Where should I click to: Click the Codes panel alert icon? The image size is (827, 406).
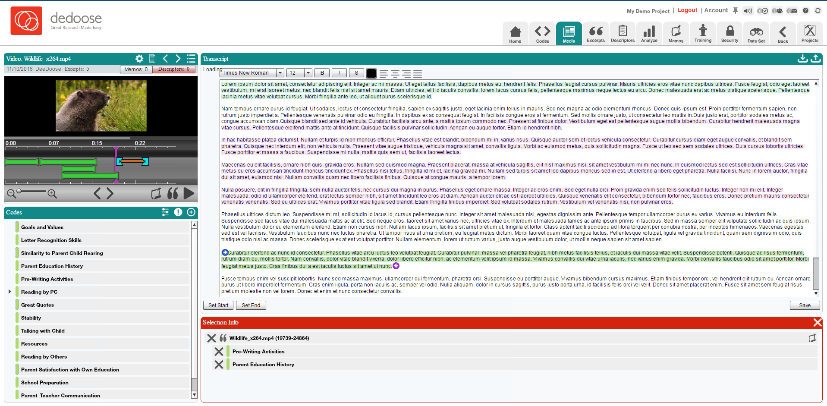tap(178, 212)
